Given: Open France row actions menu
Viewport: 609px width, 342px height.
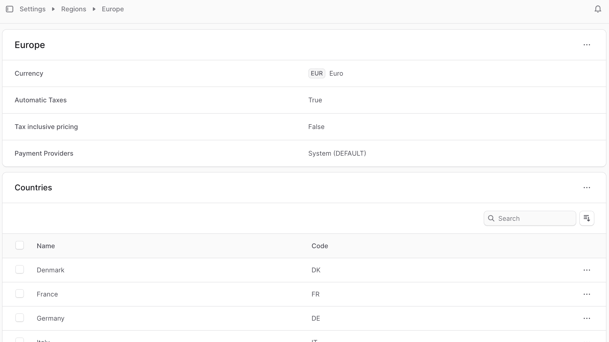Looking at the screenshot, I should [x=587, y=294].
